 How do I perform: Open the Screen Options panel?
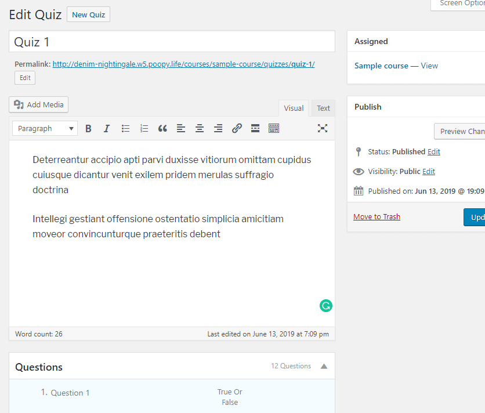461,5
